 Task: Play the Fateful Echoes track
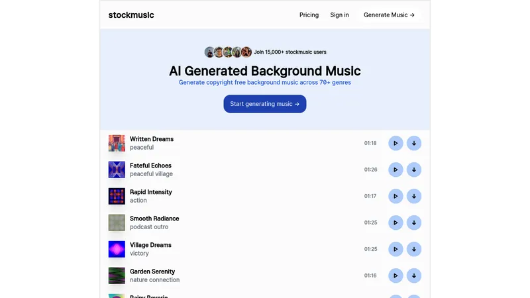pos(396,170)
